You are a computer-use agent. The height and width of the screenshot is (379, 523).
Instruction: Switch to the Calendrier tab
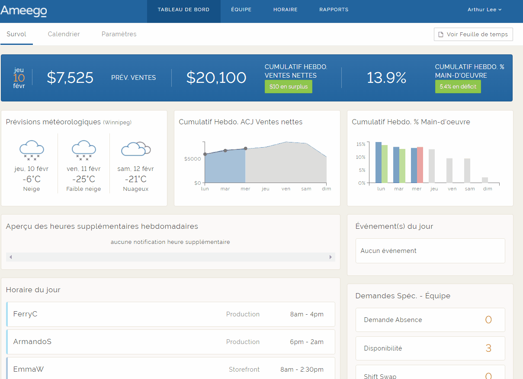64,34
